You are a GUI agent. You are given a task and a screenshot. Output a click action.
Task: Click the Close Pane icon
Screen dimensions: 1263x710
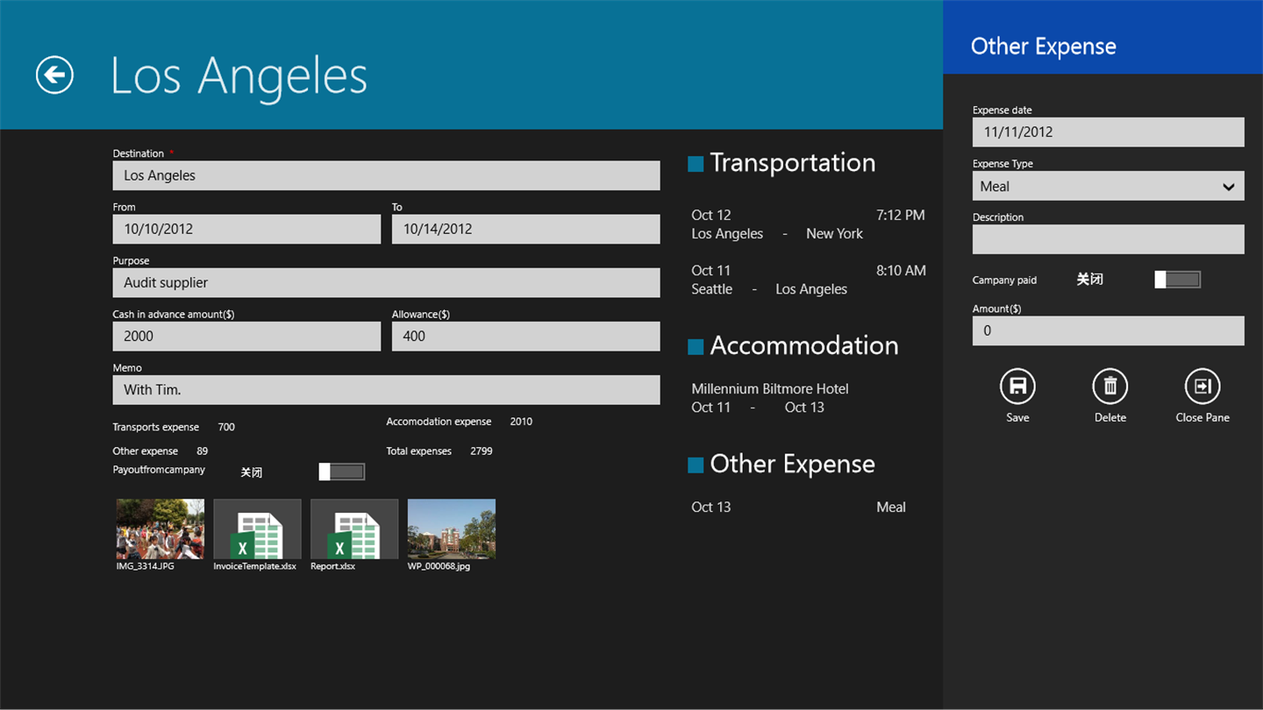tap(1202, 387)
